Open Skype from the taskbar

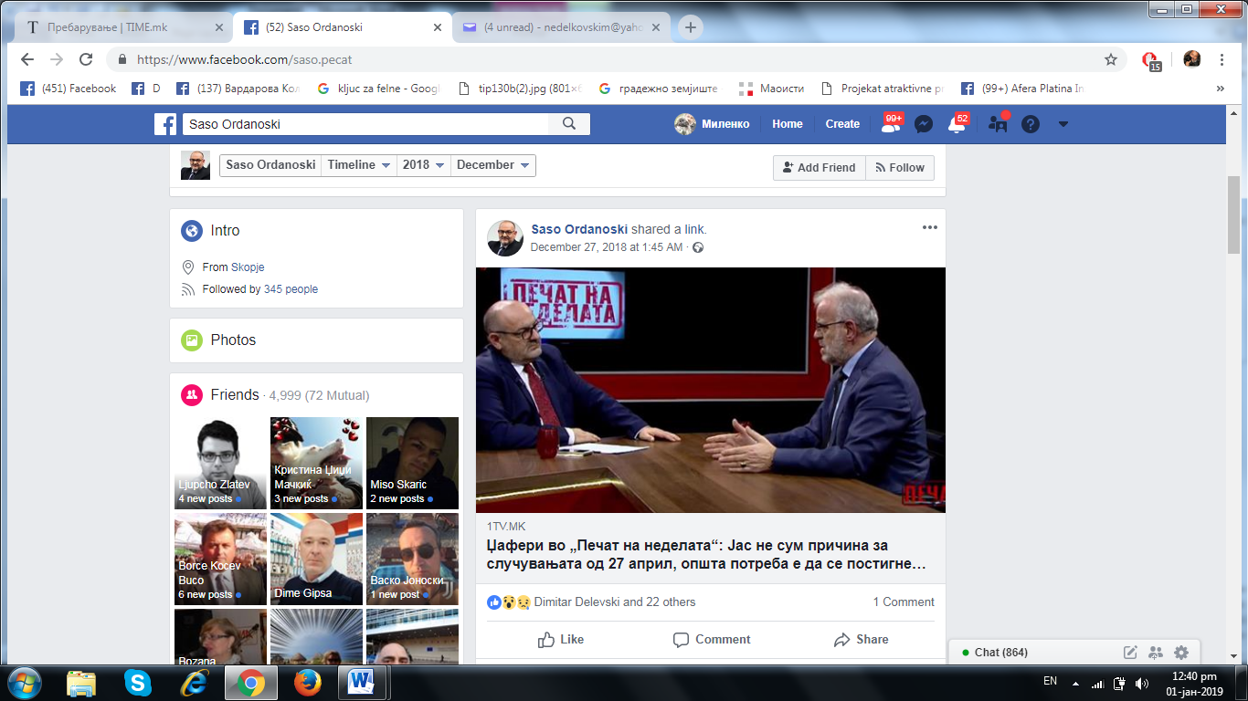point(140,683)
